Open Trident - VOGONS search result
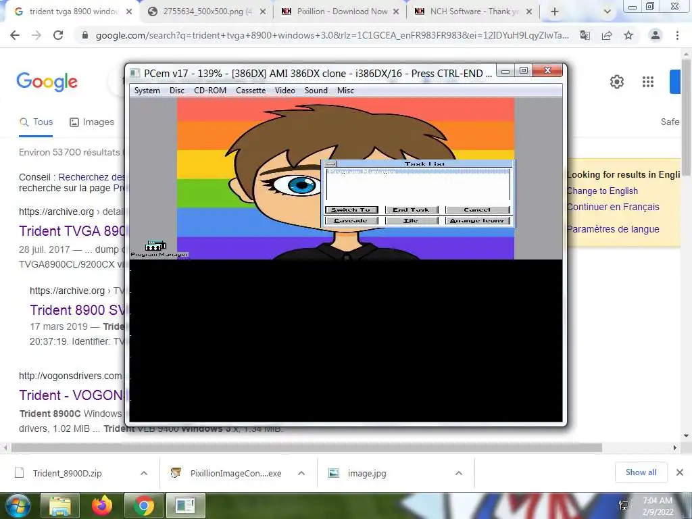692x519 pixels. (72, 395)
